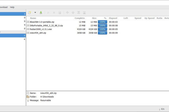
Task: Open the download Properties toolbar icon
Action: tap(60, 13)
